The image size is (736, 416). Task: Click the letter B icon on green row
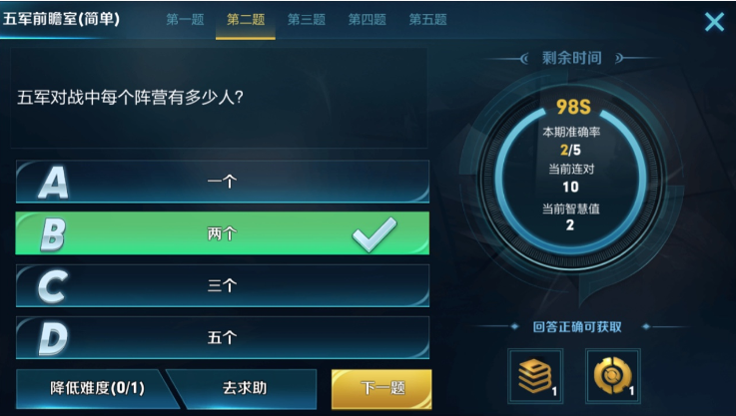tap(53, 234)
